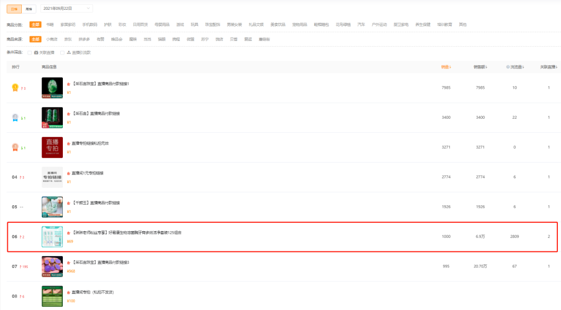Open the 专拍链接 grey thumbnail in row 04
This screenshot has height=310, width=561.
52,177
